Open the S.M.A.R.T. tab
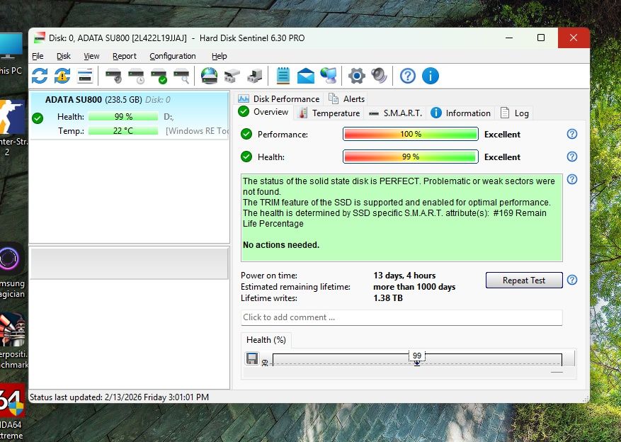The image size is (621, 442). tap(395, 113)
